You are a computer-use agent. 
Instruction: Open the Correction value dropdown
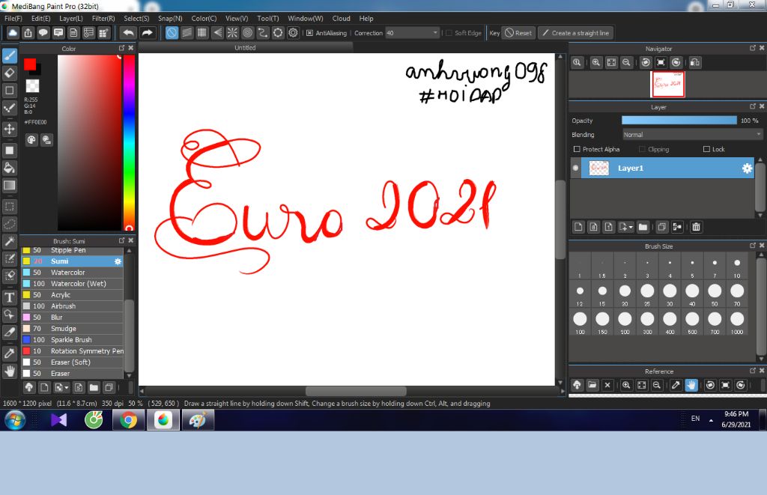point(435,33)
